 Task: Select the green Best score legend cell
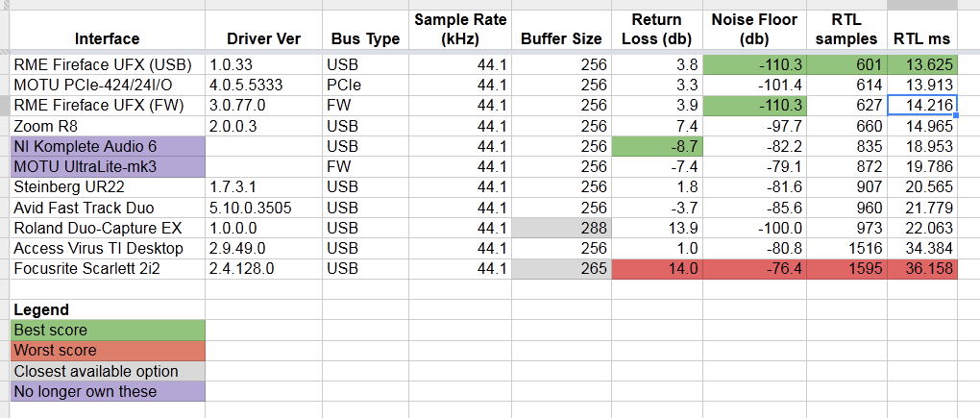tap(108, 331)
